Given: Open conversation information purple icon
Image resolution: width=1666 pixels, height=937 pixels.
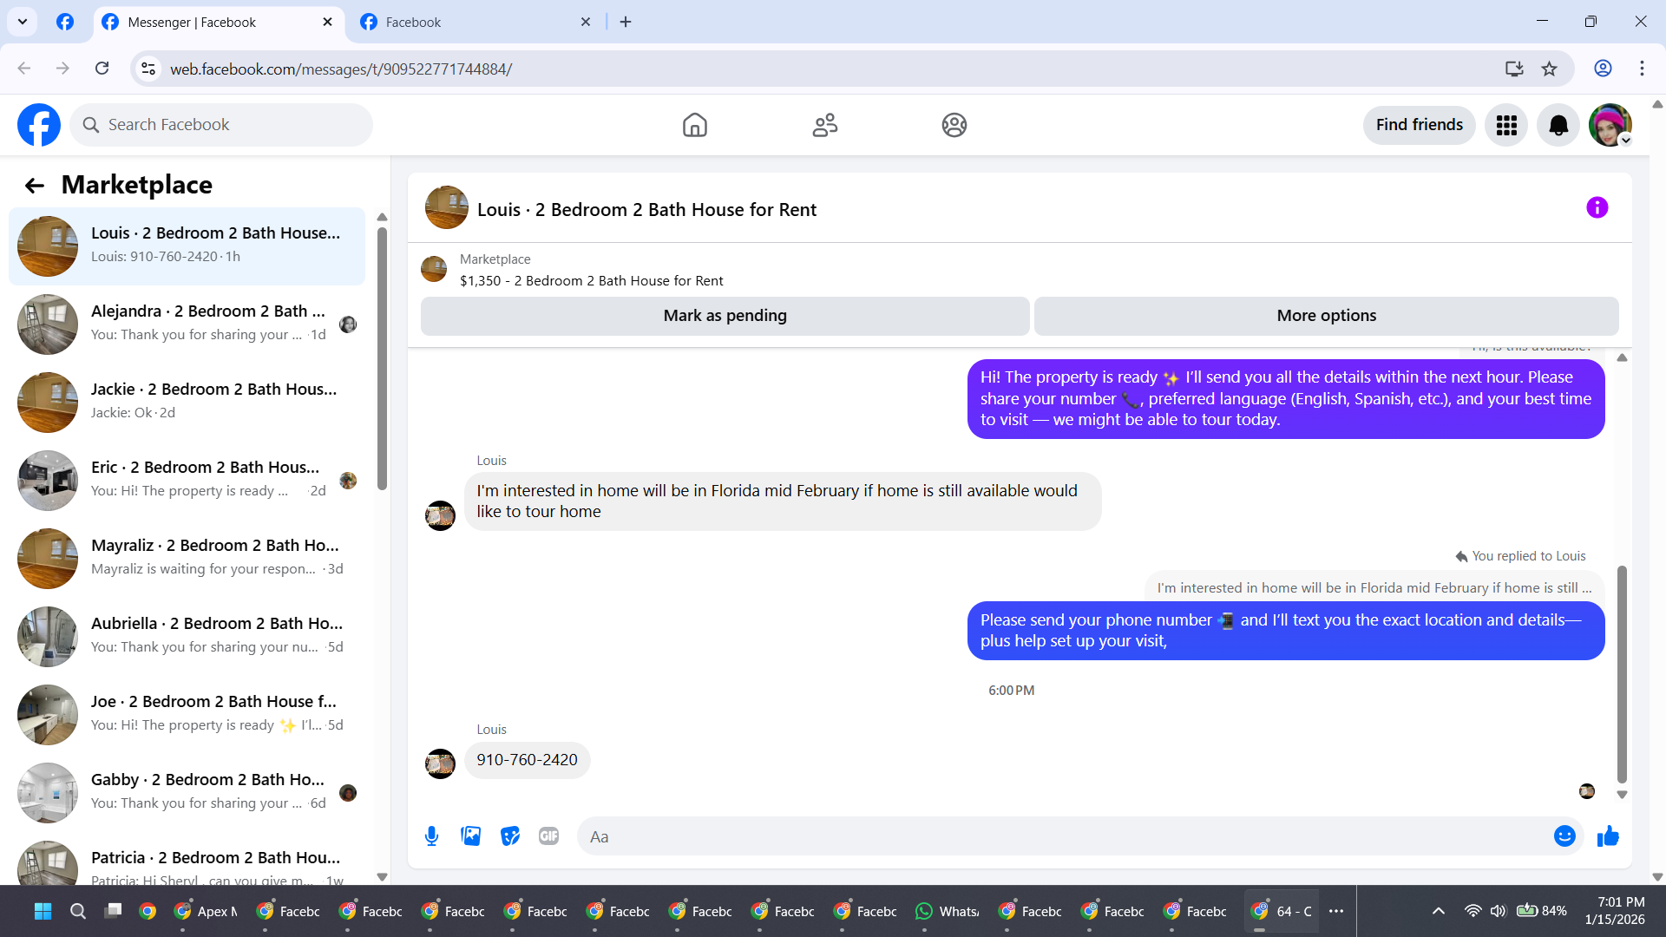Looking at the screenshot, I should coord(1597,208).
